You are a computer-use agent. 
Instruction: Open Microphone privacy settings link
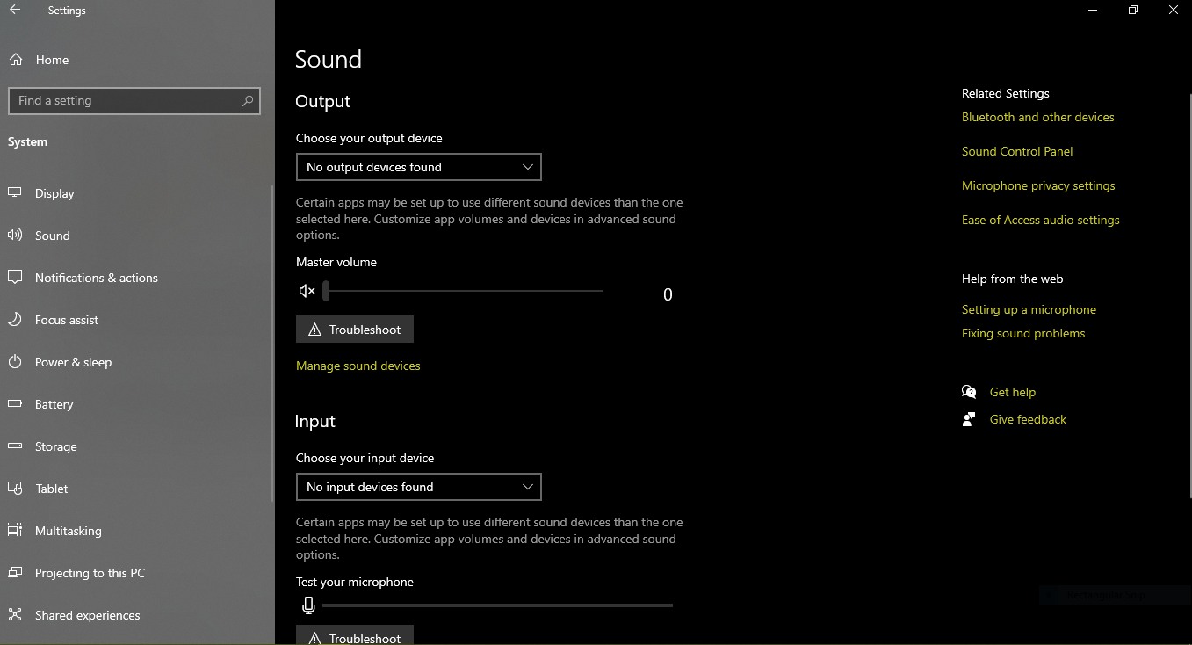coord(1038,185)
